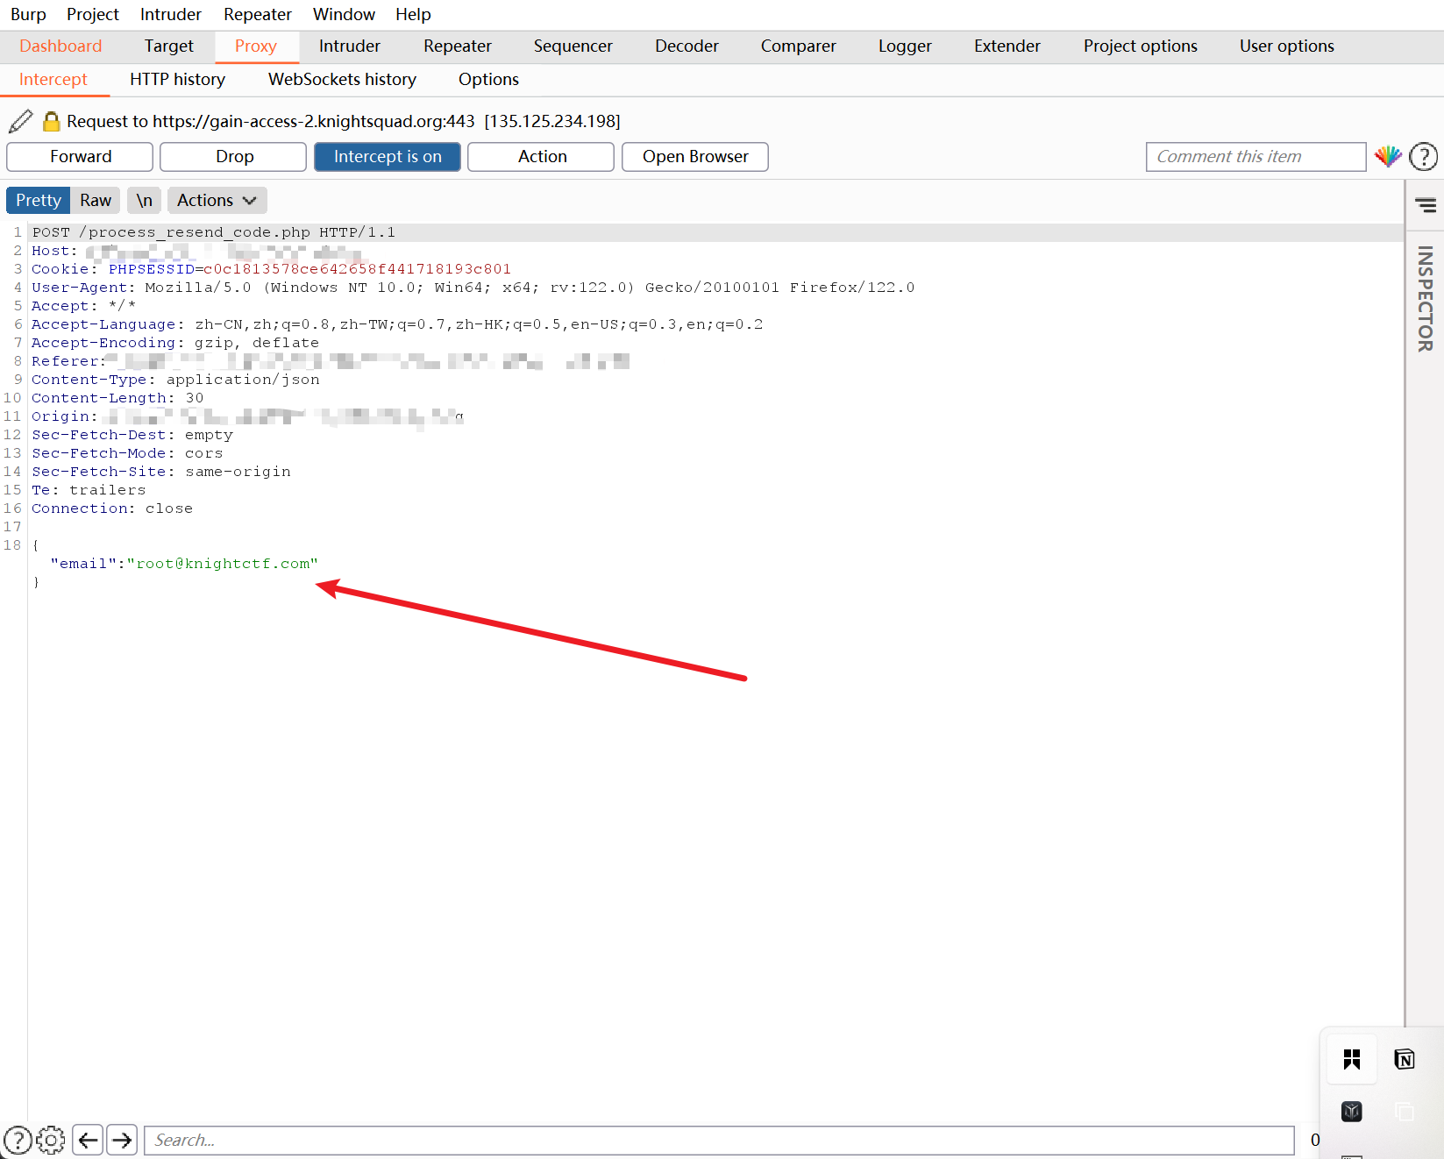Toggle the \n non-printable characters display
Image resolution: width=1444 pixels, height=1159 pixels.
tap(144, 200)
